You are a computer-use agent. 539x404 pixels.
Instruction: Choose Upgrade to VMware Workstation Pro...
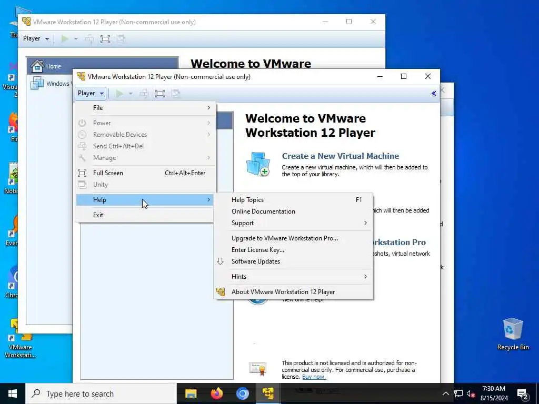coord(294,238)
